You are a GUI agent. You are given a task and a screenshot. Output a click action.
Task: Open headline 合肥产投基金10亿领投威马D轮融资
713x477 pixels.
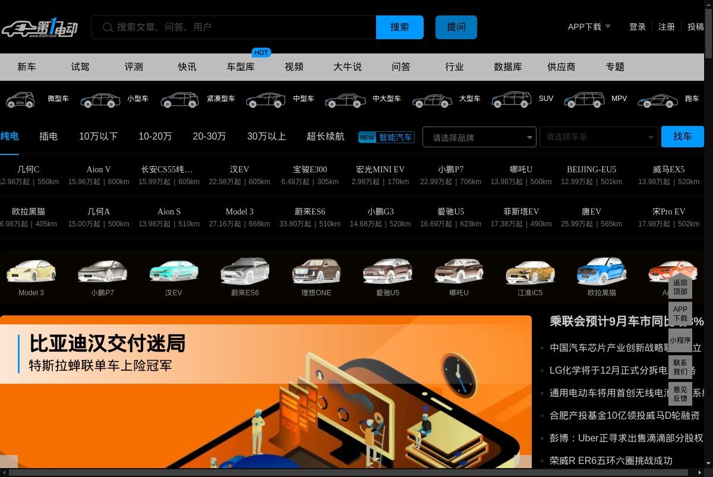(x=624, y=416)
